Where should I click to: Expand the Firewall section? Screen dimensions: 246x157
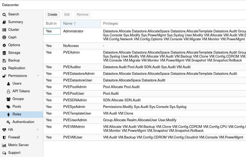pyautogui.click(x=38, y=137)
